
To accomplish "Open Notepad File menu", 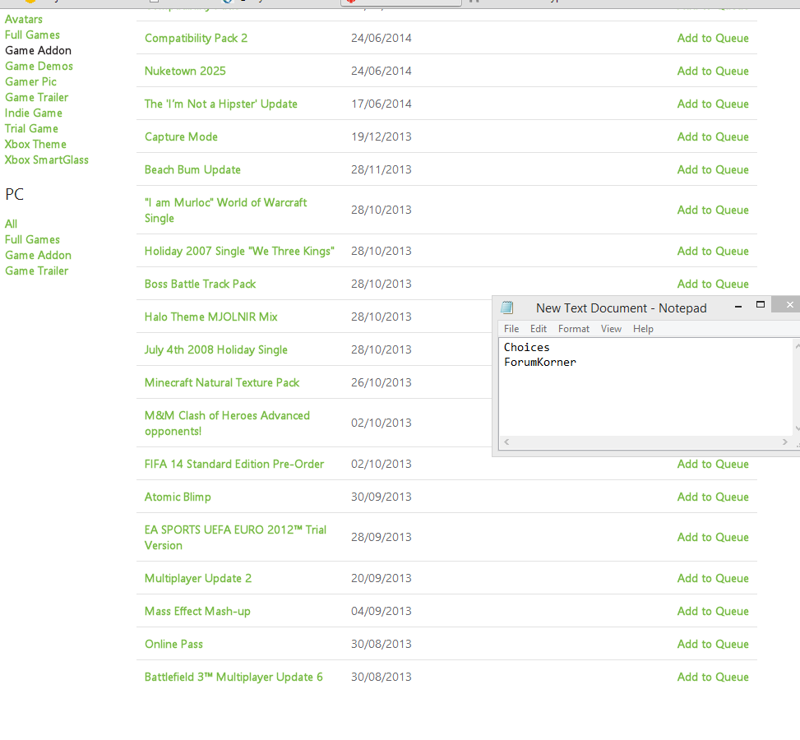I will pos(511,329).
